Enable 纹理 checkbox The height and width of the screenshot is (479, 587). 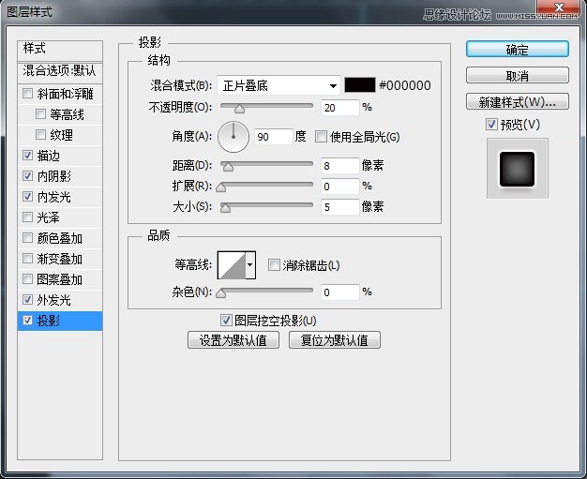(40, 134)
